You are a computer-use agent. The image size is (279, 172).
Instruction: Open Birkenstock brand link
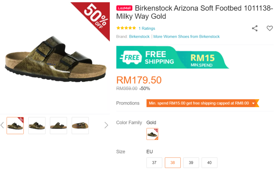coord(139,36)
